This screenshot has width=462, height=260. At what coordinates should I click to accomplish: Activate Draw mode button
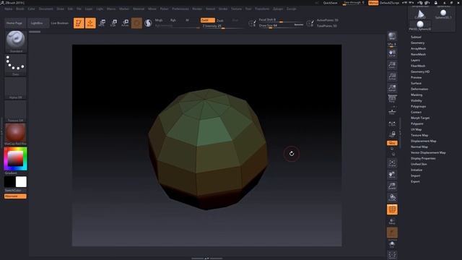click(90, 23)
